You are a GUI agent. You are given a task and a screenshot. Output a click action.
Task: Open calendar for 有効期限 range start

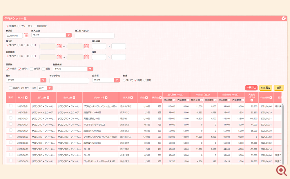tap(59, 57)
